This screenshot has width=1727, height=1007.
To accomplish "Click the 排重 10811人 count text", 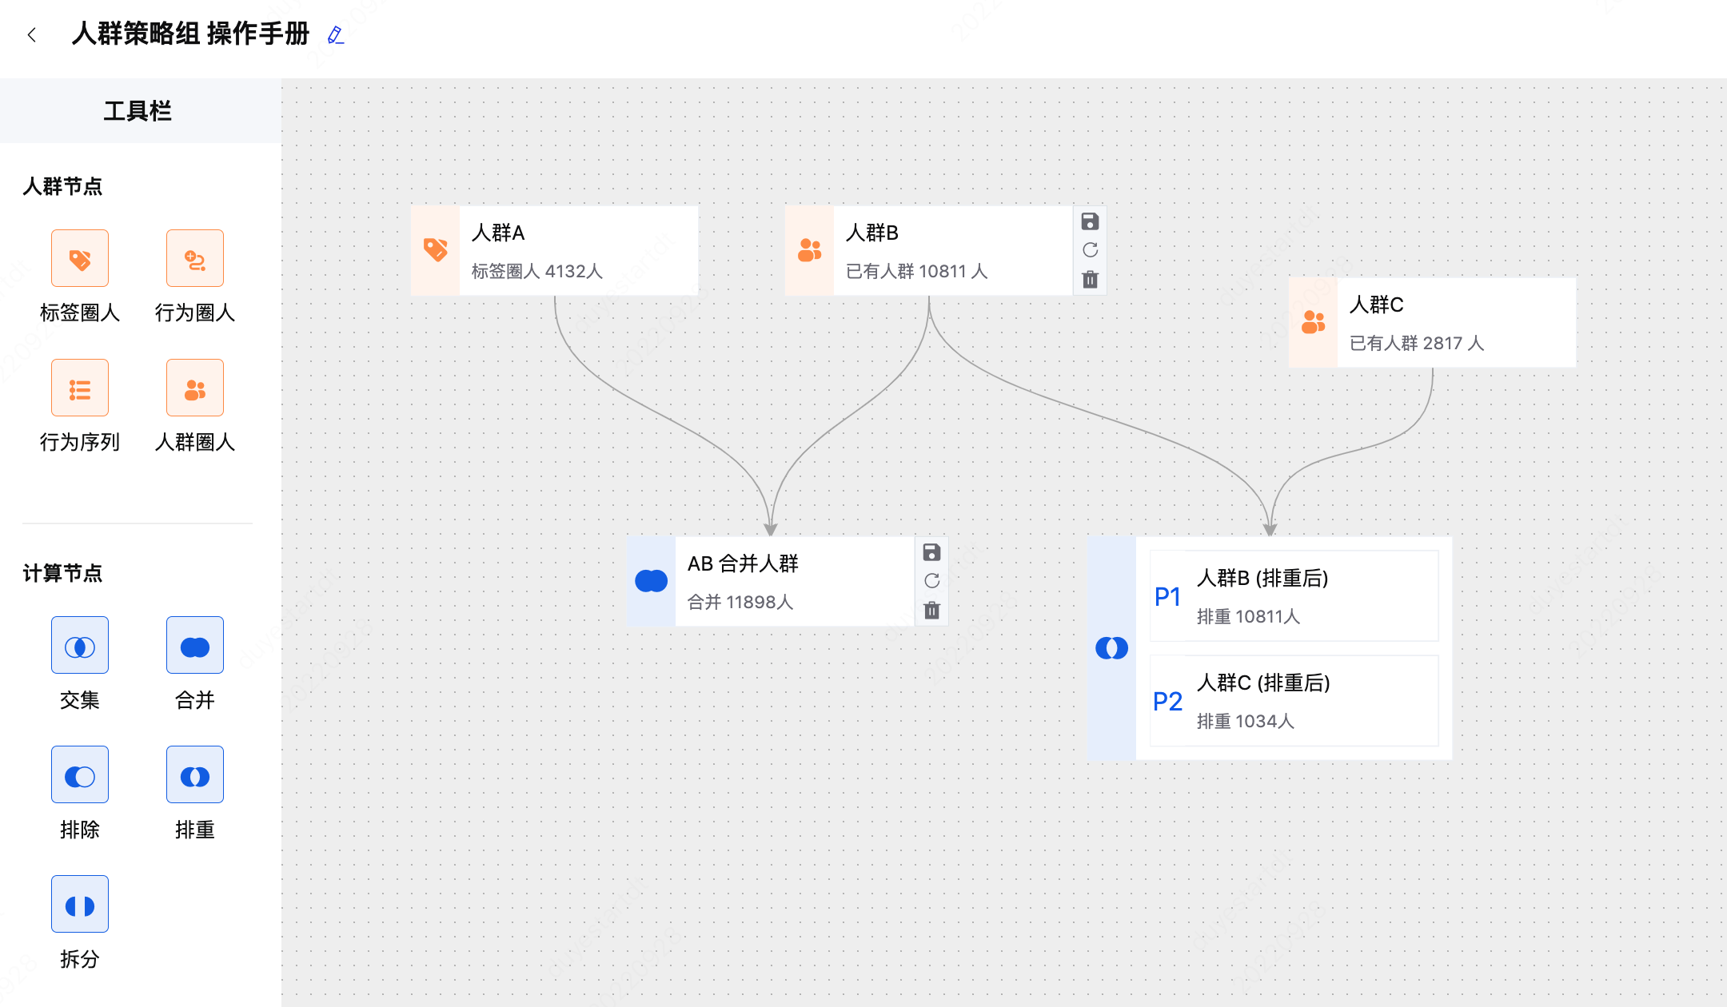I will [1248, 617].
